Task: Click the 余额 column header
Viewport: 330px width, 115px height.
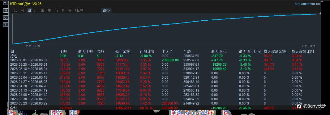Action: click(187, 51)
